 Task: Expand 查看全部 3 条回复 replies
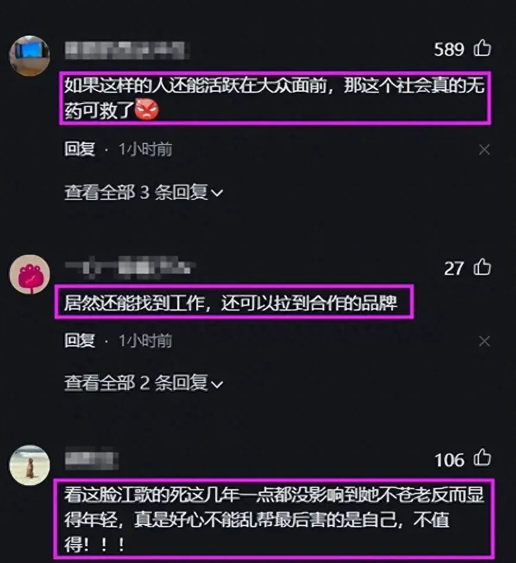point(143,192)
